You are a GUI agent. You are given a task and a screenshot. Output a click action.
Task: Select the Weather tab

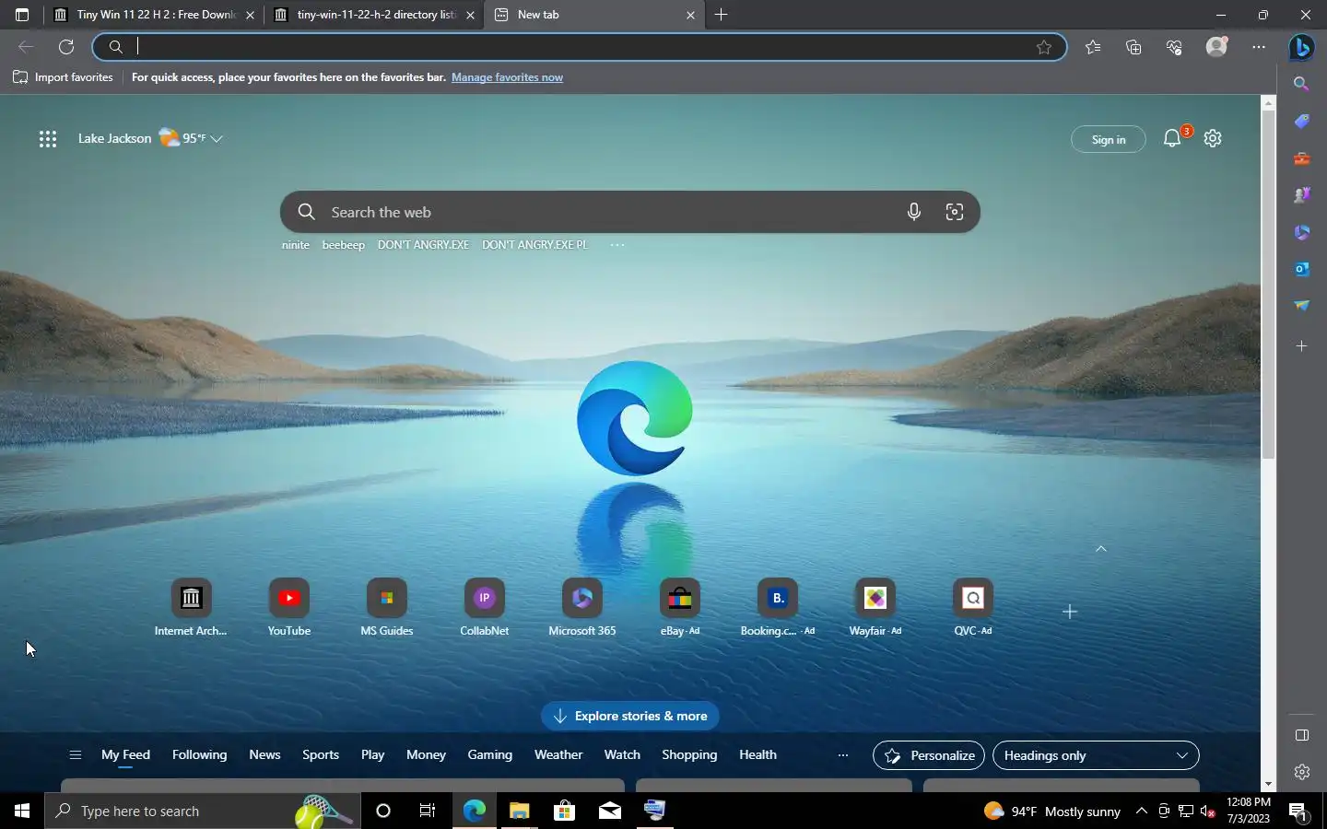[x=558, y=754]
